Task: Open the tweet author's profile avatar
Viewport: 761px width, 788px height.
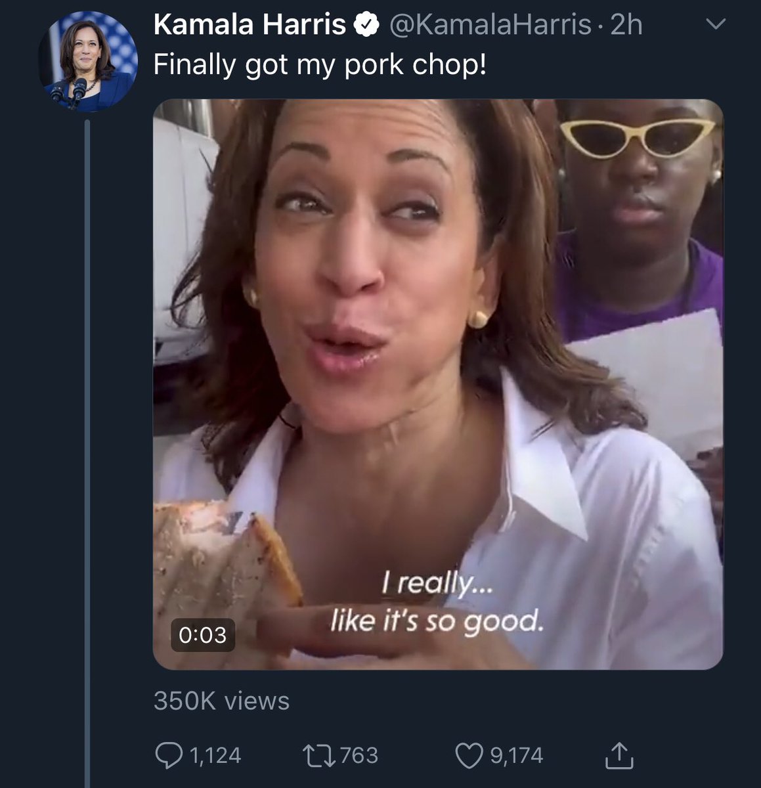Action: pos(89,63)
